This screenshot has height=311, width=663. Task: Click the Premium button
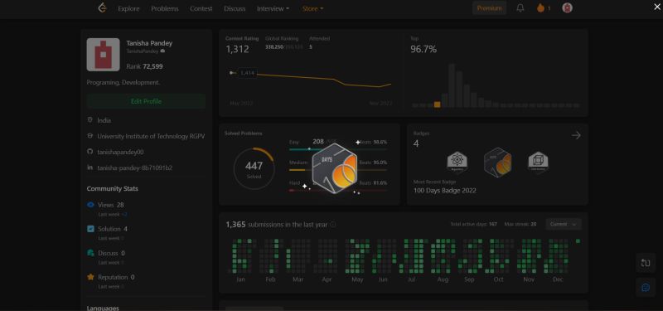(489, 8)
